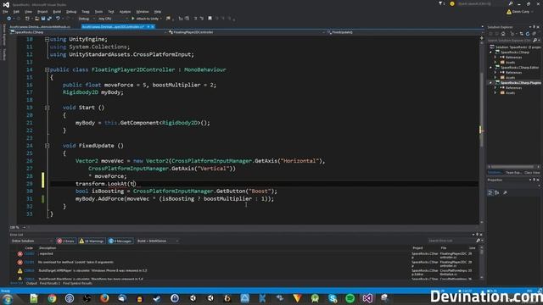The image size is (543, 305).
Task: Click Categorized icon in Properties panel
Action: click(490, 192)
